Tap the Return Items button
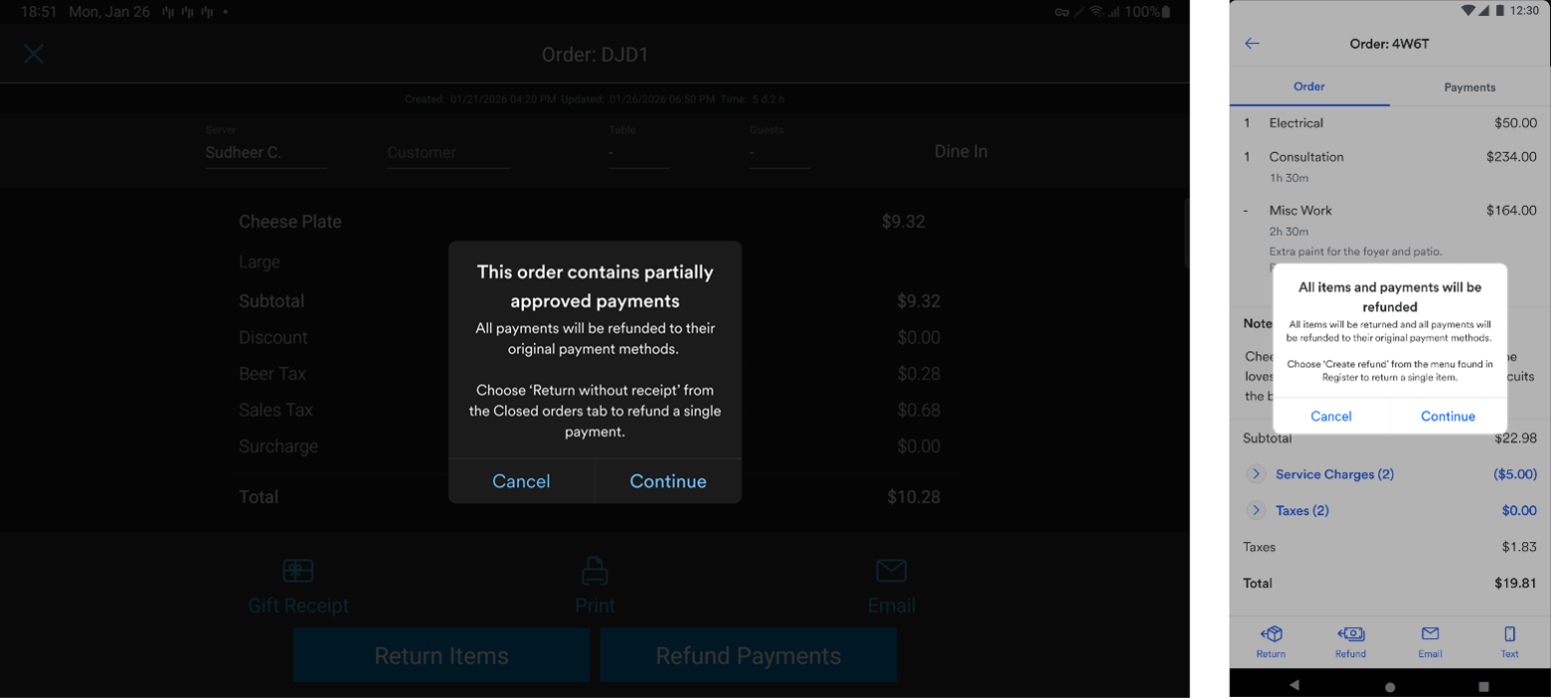Screen dimensions: 1551x698 click(441, 655)
